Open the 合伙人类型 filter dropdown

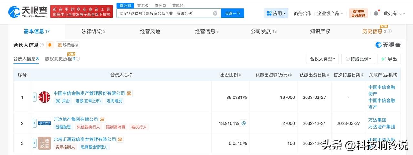(x=322, y=59)
